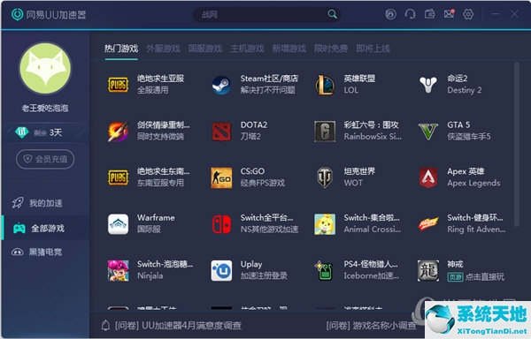Click the Rainbow Six Siege (彩虹六号) icon
This screenshot has width=531, height=339.
click(x=325, y=131)
